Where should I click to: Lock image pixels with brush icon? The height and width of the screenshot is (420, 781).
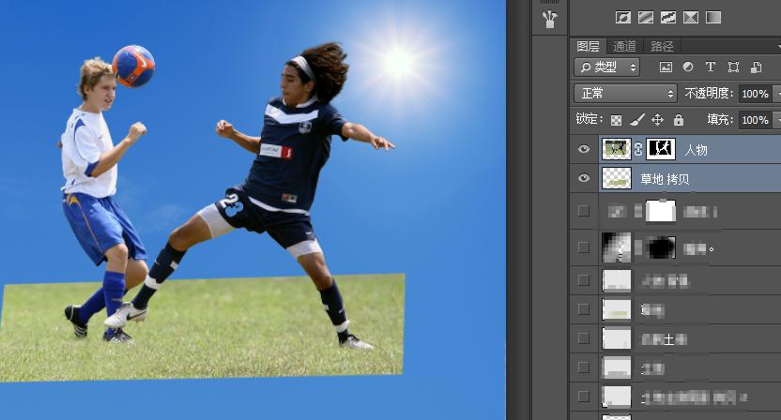point(637,119)
